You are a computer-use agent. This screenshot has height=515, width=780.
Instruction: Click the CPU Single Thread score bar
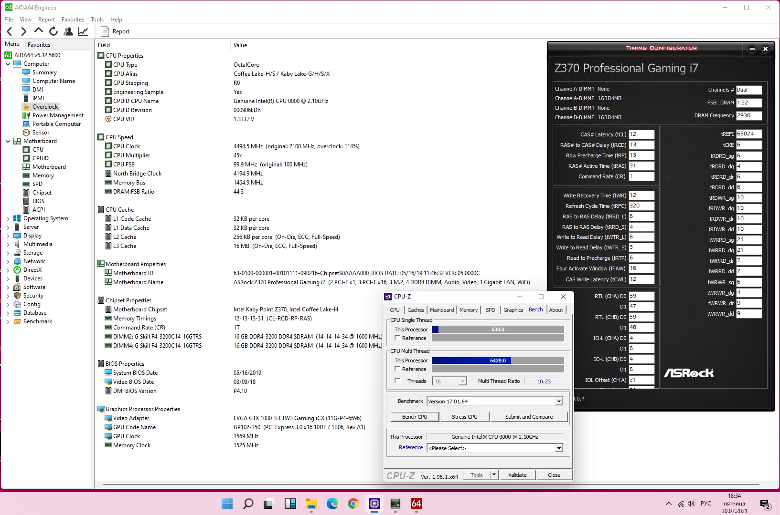(x=498, y=330)
